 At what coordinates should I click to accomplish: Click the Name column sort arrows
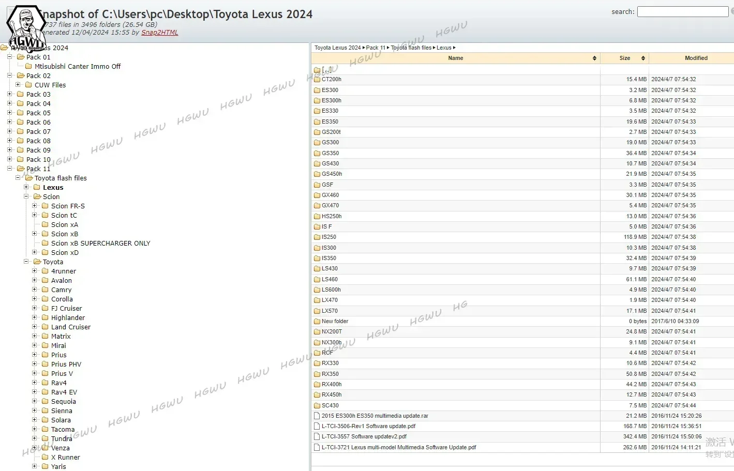point(594,58)
